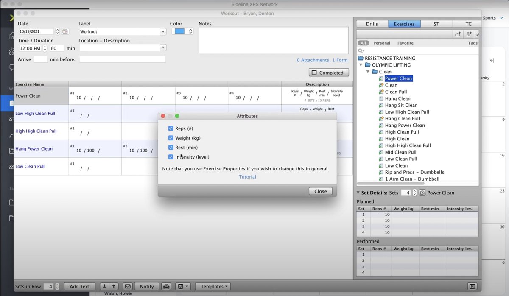Select the All filter pill

pyautogui.click(x=363, y=43)
